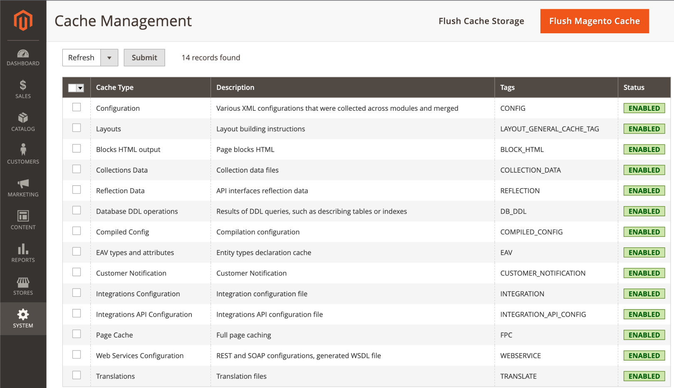Click the '14 records found' text

tap(211, 58)
